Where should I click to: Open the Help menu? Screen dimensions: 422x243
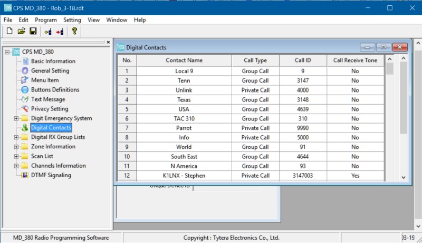pos(140,20)
